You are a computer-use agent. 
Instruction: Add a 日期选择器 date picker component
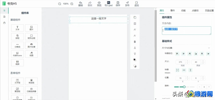click(31, 90)
